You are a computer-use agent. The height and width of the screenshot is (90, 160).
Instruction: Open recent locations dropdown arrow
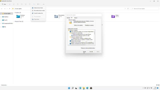7,9
